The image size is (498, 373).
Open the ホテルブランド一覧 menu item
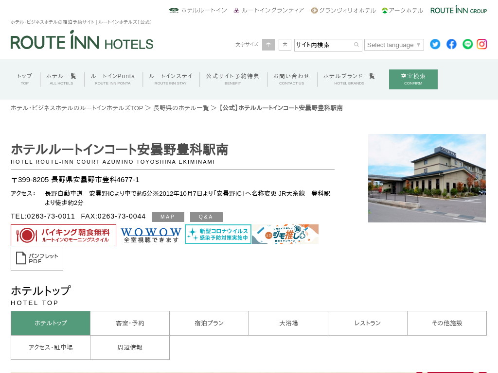349,79
